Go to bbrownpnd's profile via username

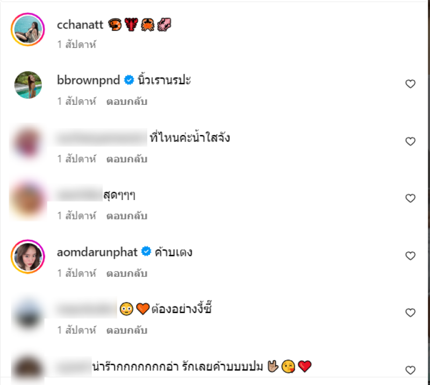tap(89, 81)
